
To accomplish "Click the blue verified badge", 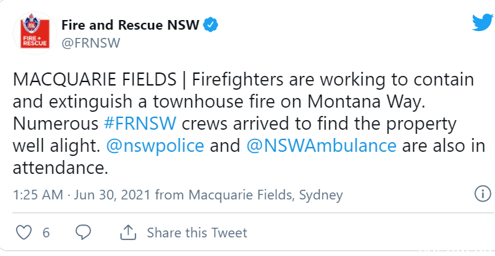I will pyautogui.click(x=211, y=25).
